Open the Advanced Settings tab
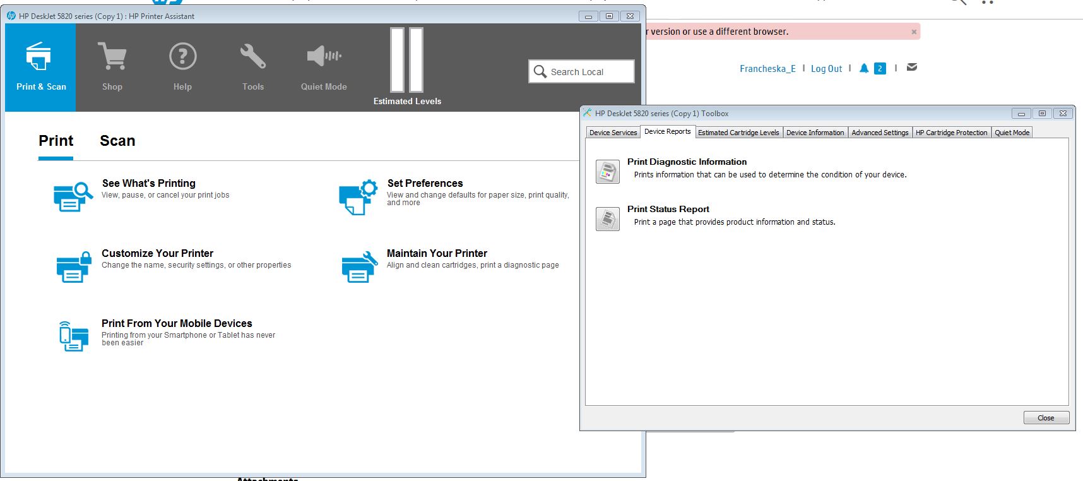This screenshot has width=1083, height=481. (x=880, y=133)
